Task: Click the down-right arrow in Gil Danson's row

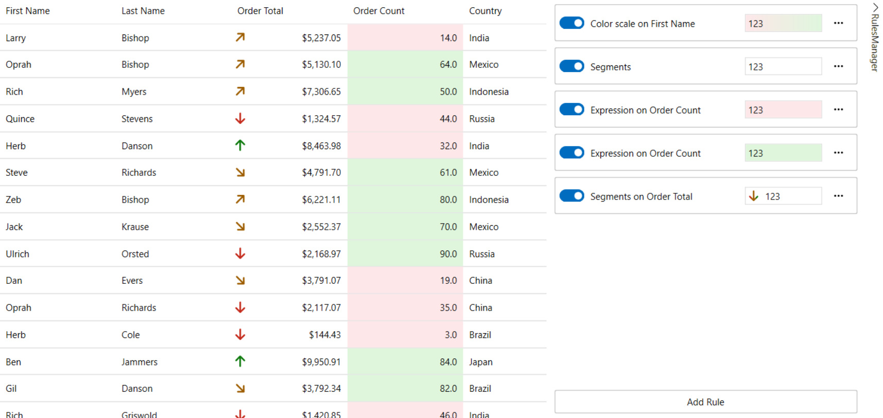Action: [x=240, y=389]
